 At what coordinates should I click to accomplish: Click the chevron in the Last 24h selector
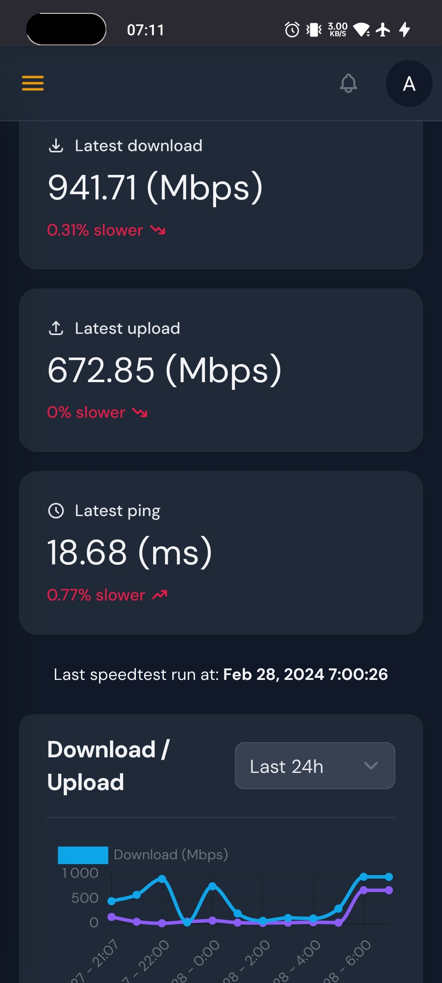click(x=371, y=766)
